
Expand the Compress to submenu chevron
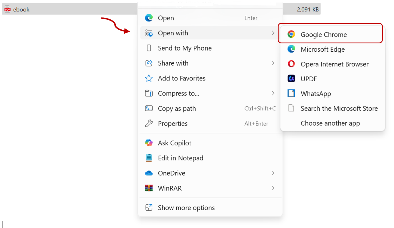click(x=273, y=93)
